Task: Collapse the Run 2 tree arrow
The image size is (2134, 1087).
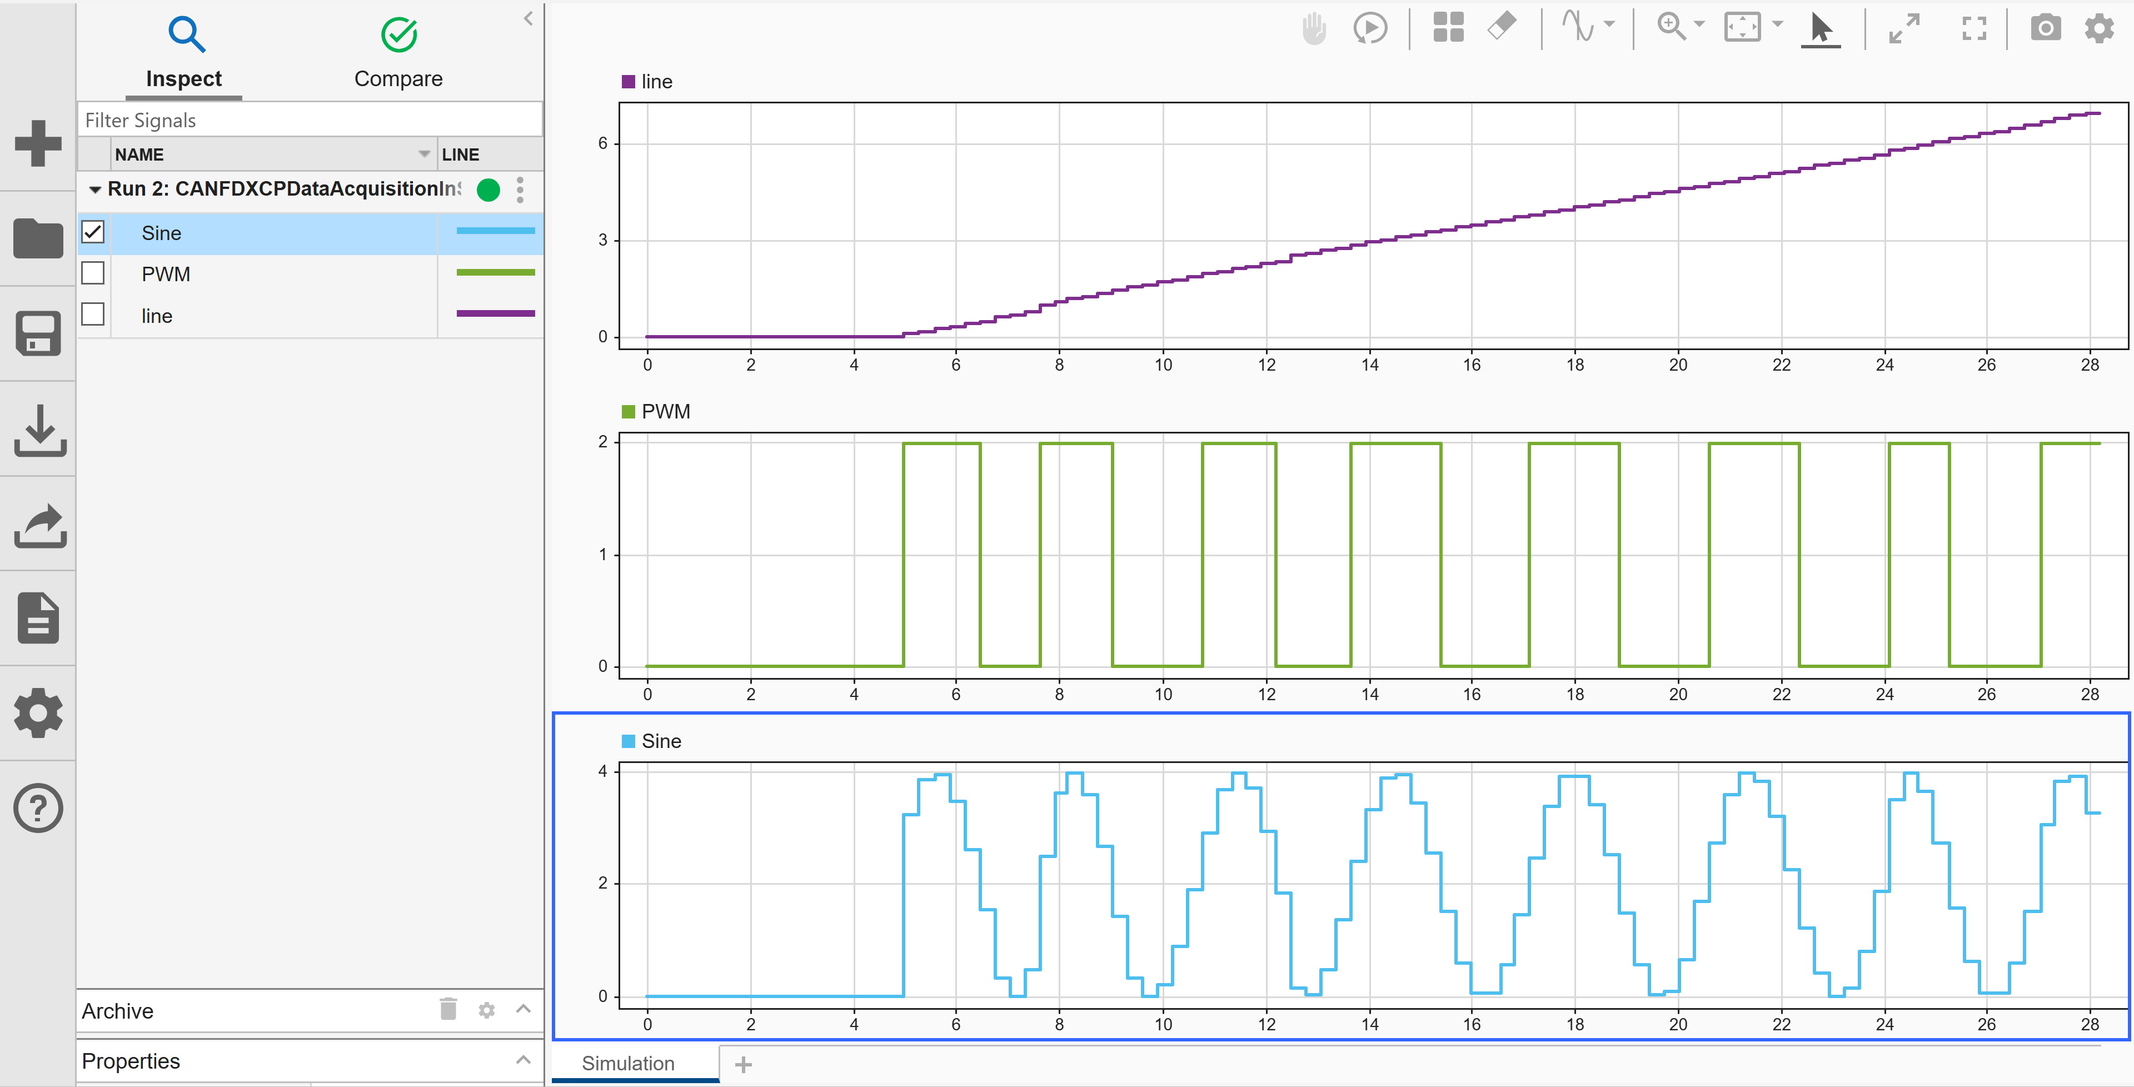Action: [95, 190]
